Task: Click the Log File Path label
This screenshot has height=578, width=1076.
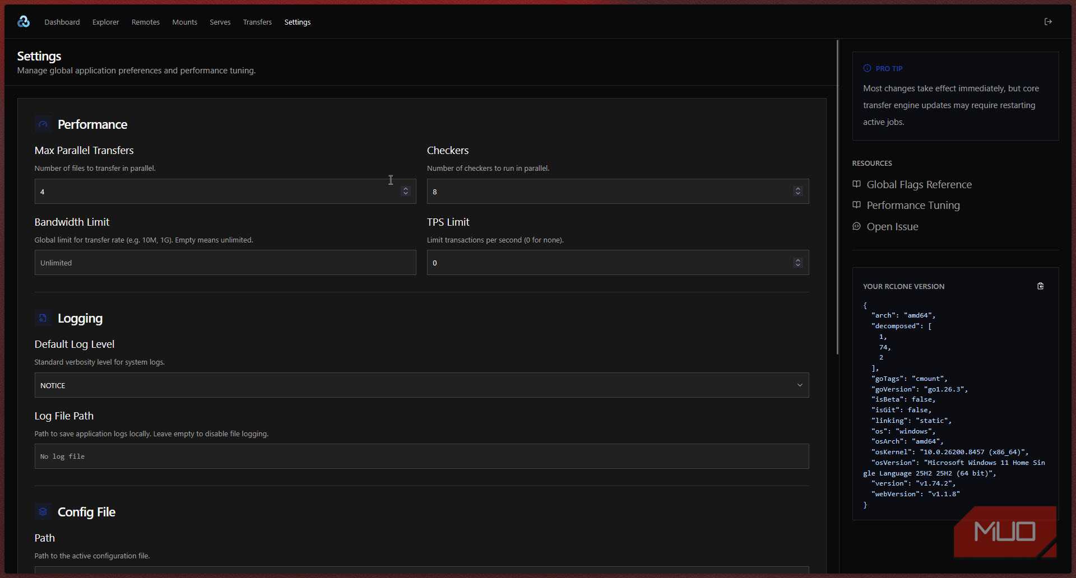Action: coord(64,416)
